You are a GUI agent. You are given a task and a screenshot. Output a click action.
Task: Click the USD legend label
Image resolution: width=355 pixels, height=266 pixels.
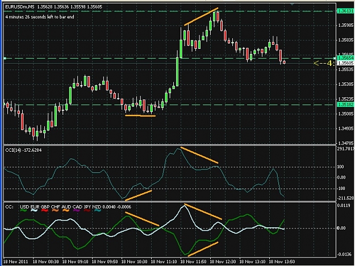tap(24, 207)
